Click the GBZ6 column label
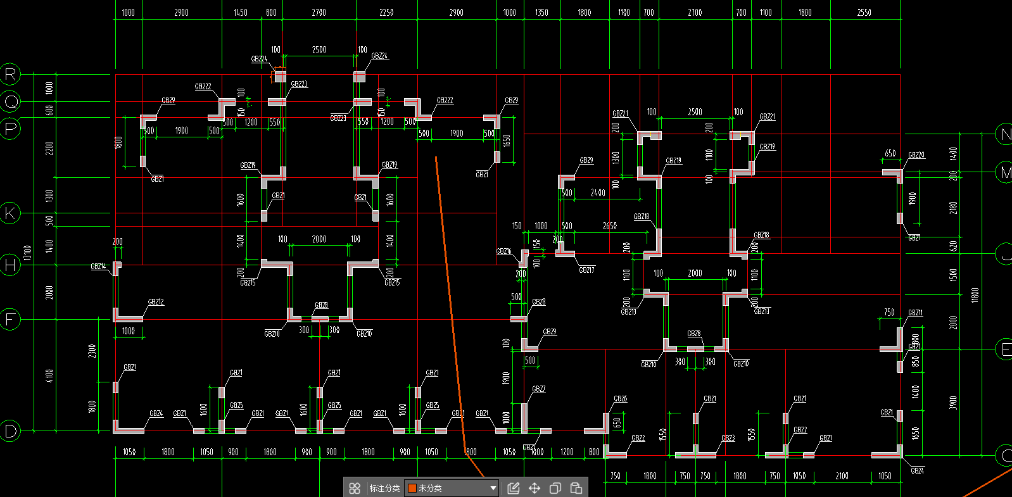The width and height of the screenshot is (1012, 497). tap(620, 399)
